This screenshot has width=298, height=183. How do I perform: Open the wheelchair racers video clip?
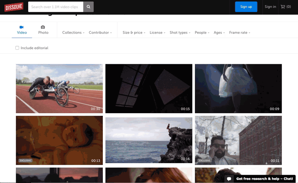59,89
